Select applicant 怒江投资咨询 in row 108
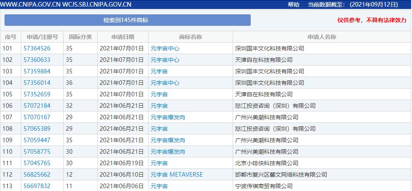Screen dimensions: 412x191 275,129
